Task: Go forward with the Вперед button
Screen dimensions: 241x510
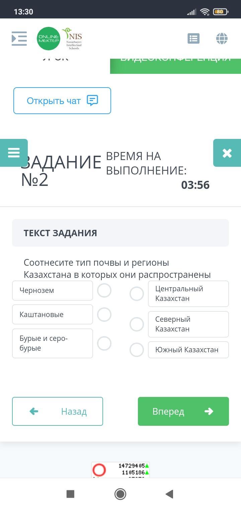Action: 183,411
